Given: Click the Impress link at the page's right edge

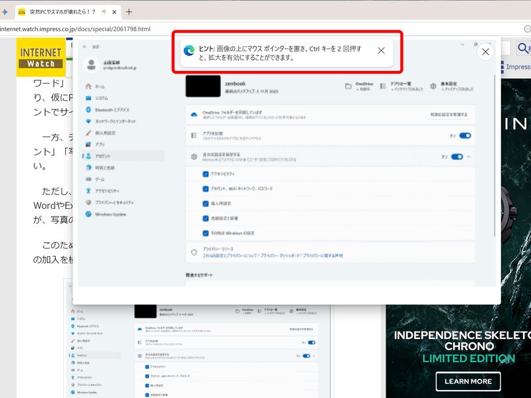Looking at the screenshot, I should 518,67.
